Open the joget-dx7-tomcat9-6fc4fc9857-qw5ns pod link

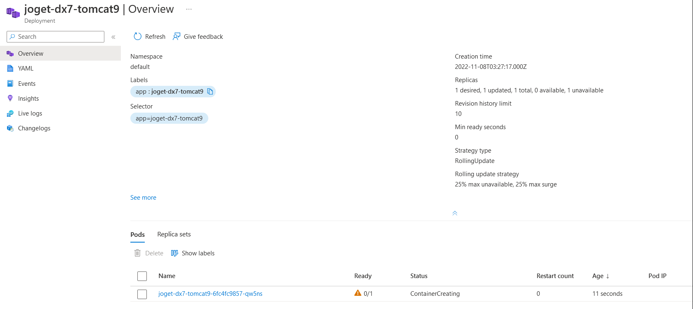click(x=210, y=294)
